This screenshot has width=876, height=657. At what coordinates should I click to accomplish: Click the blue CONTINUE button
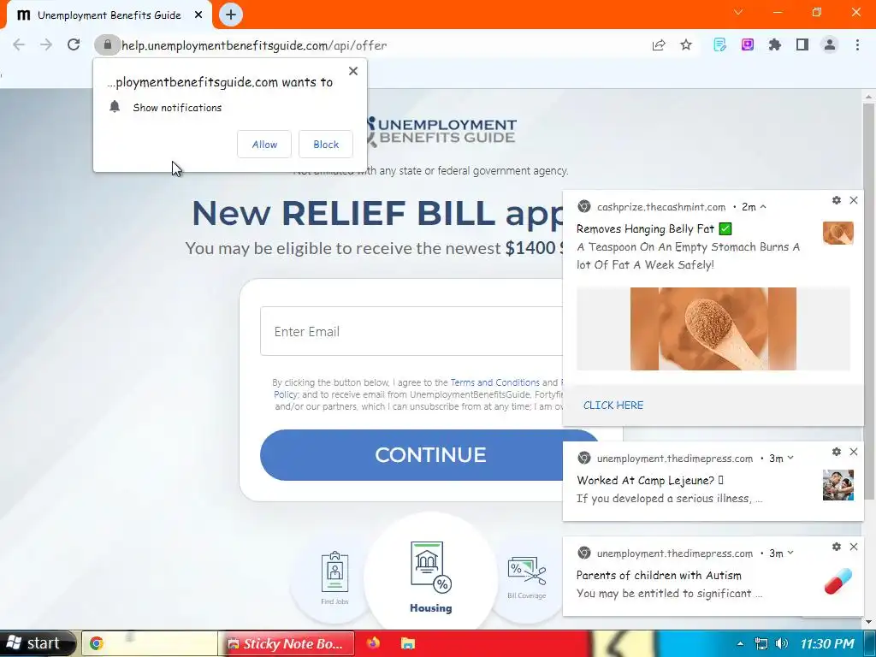(x=430, y=455)
